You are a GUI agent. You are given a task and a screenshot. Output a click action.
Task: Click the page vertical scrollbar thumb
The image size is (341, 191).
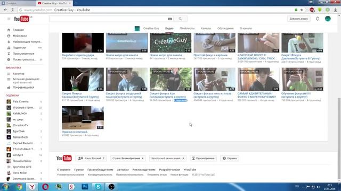click(x=339, y=138)
